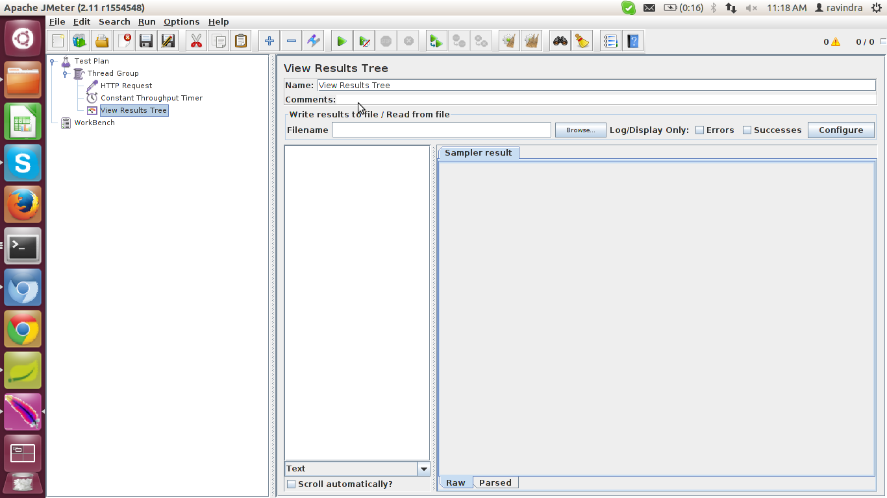The height and width of the screenshot is (498, 887).
Task: Click the Search binoculars icon
Action: (560, 41)
